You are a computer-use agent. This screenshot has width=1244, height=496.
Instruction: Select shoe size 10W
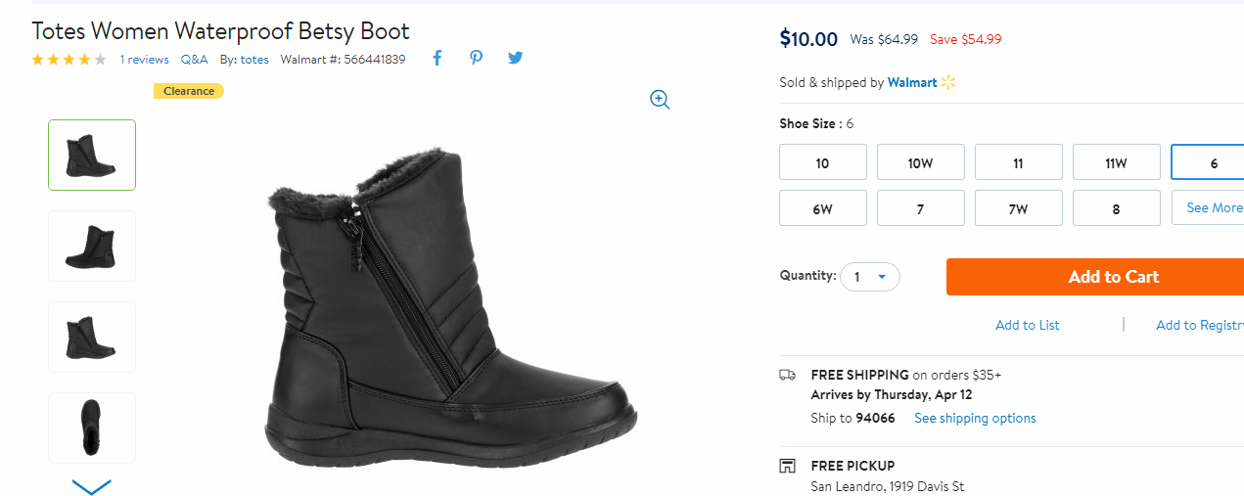pos(920,162)
